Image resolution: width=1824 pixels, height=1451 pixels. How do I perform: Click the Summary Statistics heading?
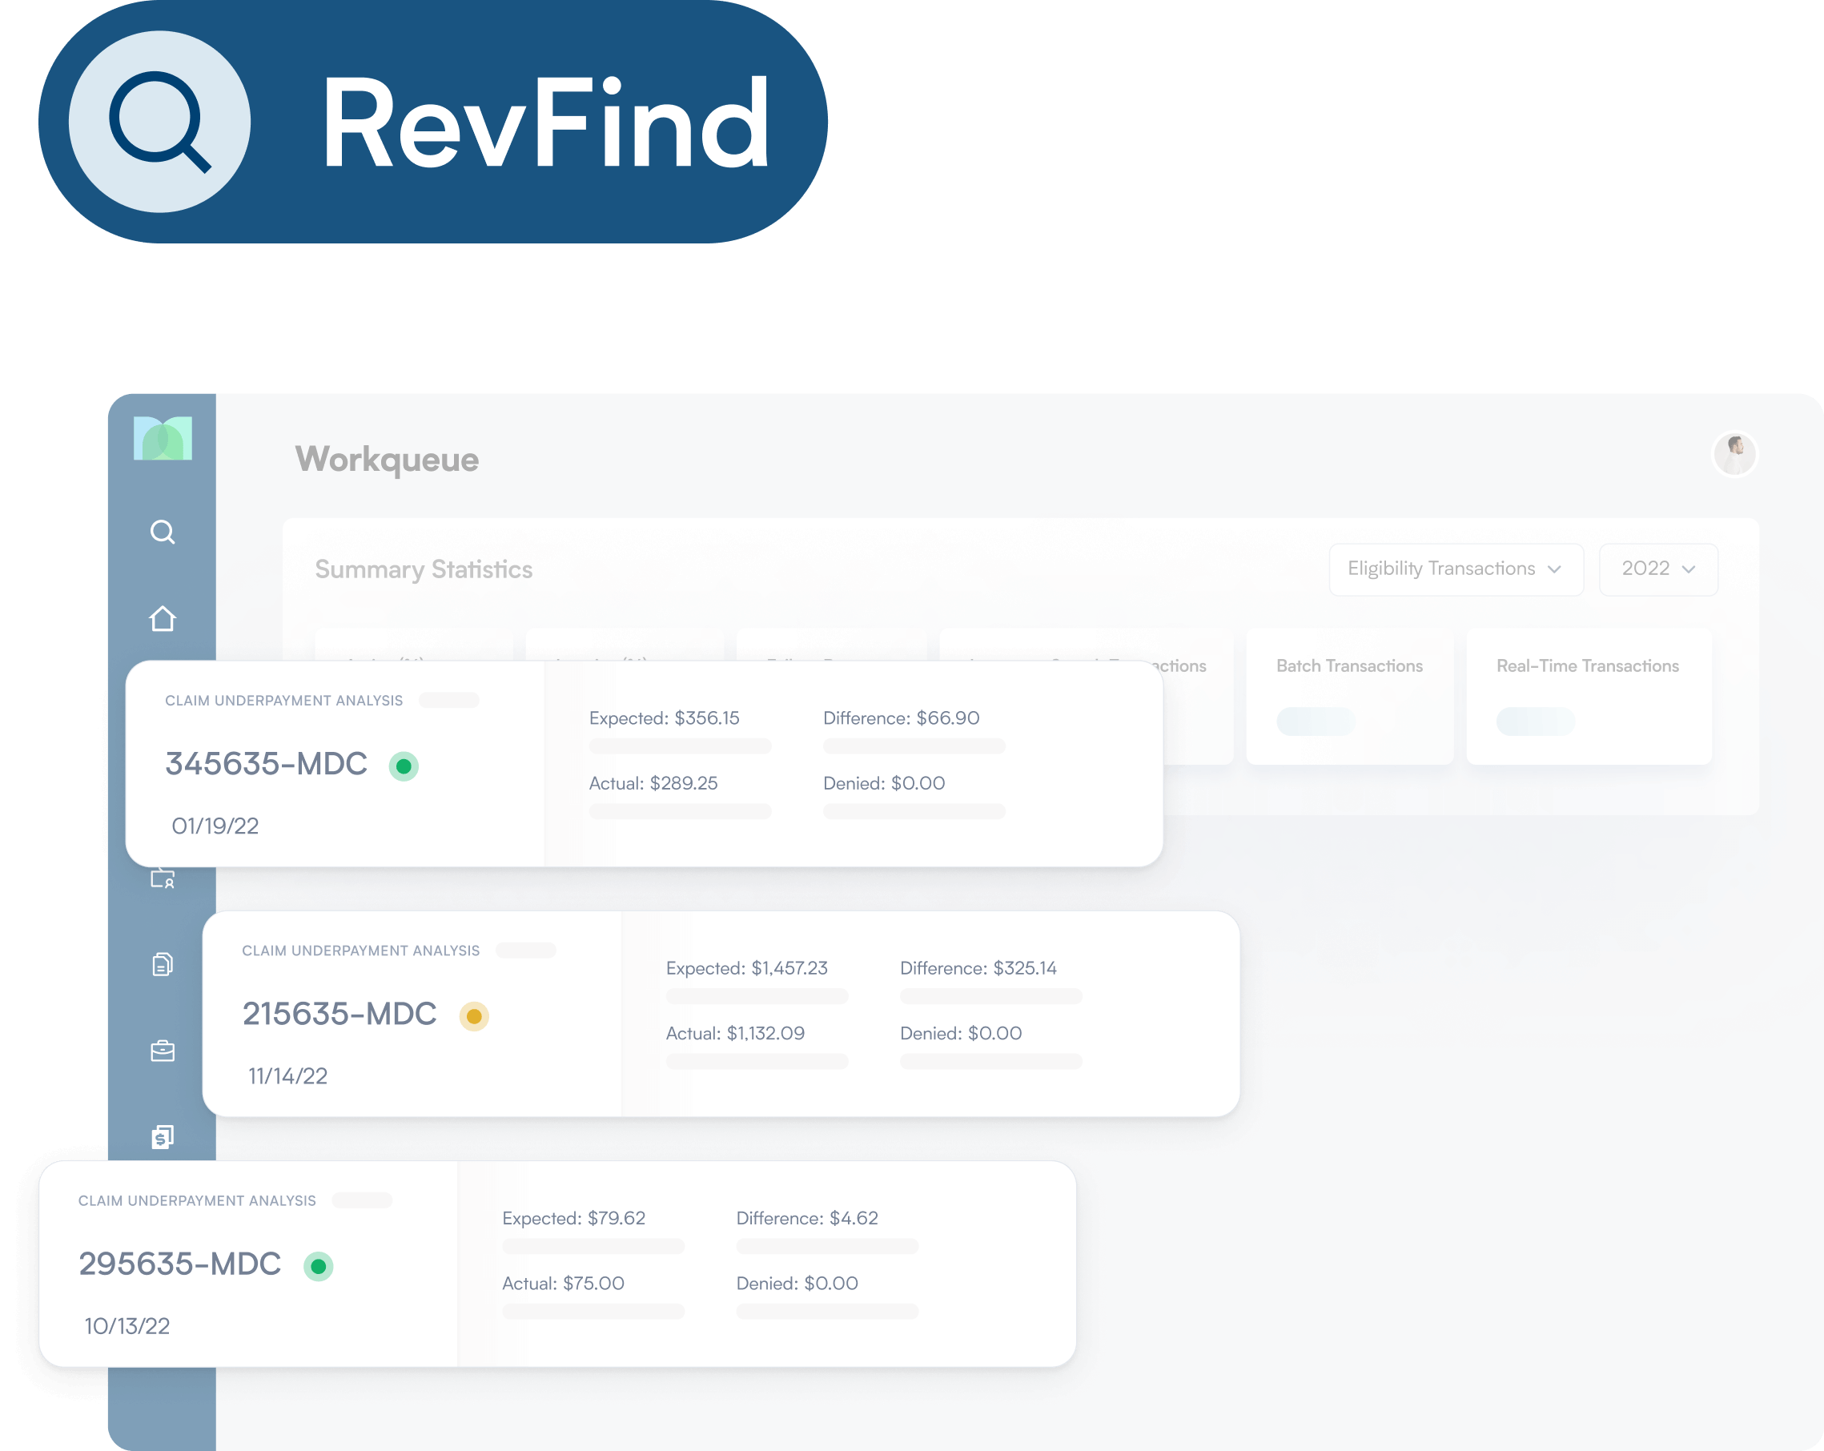pos(424,569)
